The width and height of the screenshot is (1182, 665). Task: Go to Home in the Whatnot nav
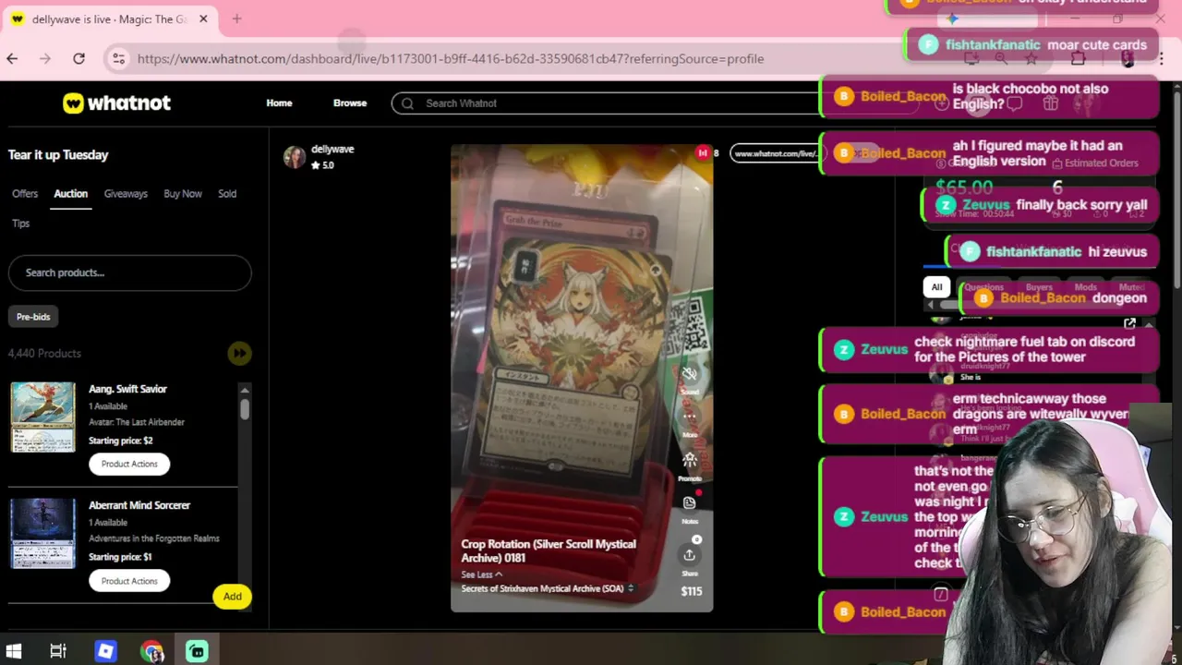[279, 103]
